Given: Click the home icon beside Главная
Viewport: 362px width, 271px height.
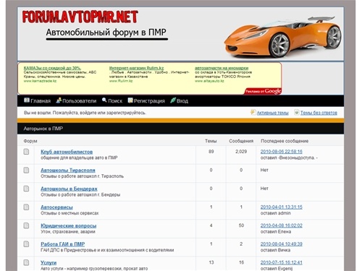Looking at the screenshot, I should click(27, 100).
